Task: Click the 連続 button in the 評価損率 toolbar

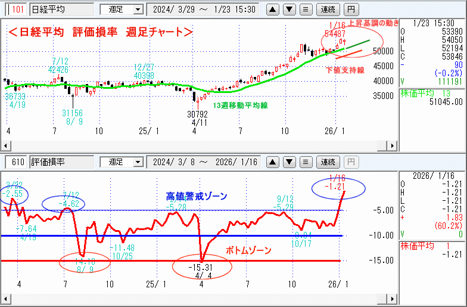Action: 328,162
